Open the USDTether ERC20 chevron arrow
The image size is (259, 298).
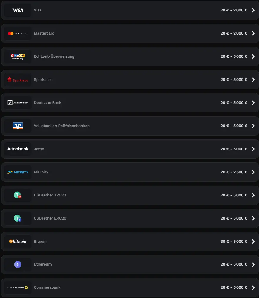[x=253, y=218]
